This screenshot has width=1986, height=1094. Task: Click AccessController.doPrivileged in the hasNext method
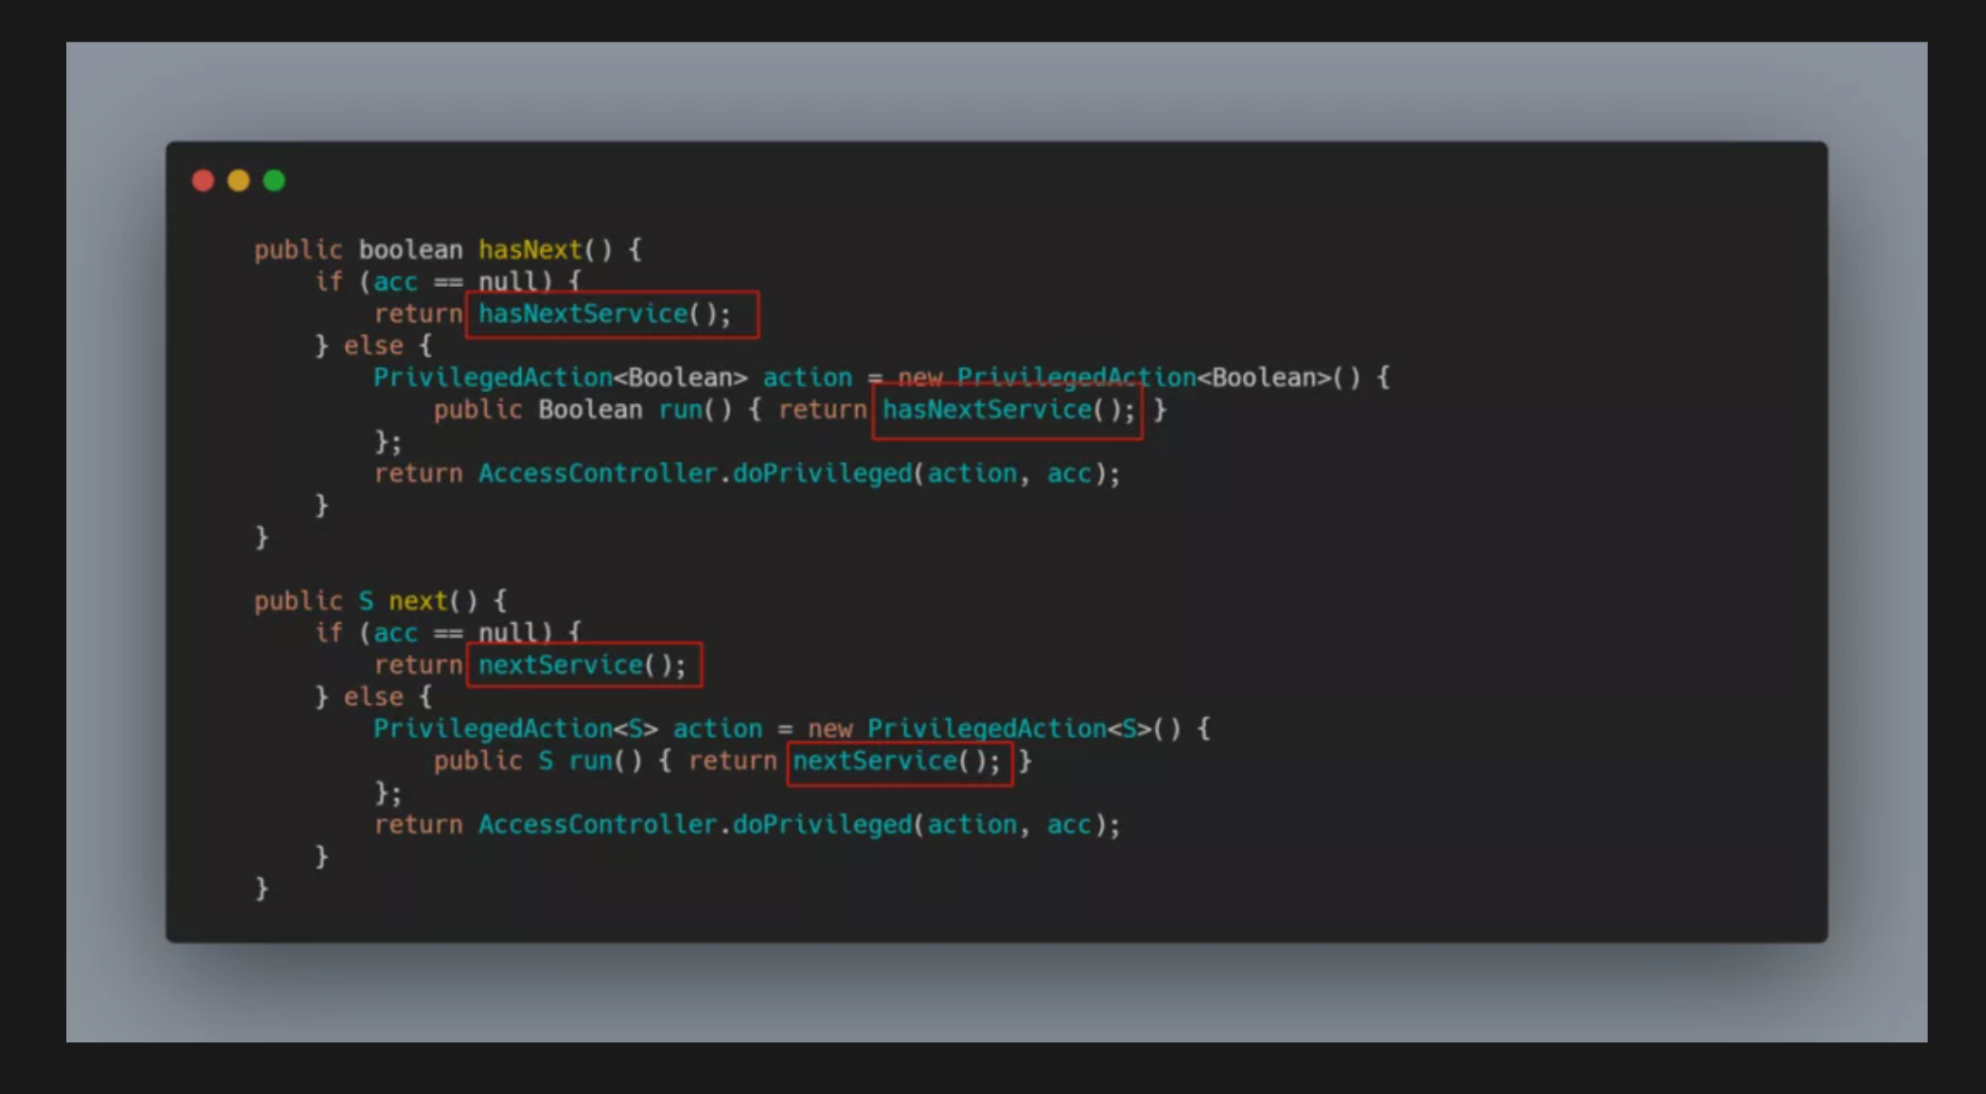coord(695,474)
